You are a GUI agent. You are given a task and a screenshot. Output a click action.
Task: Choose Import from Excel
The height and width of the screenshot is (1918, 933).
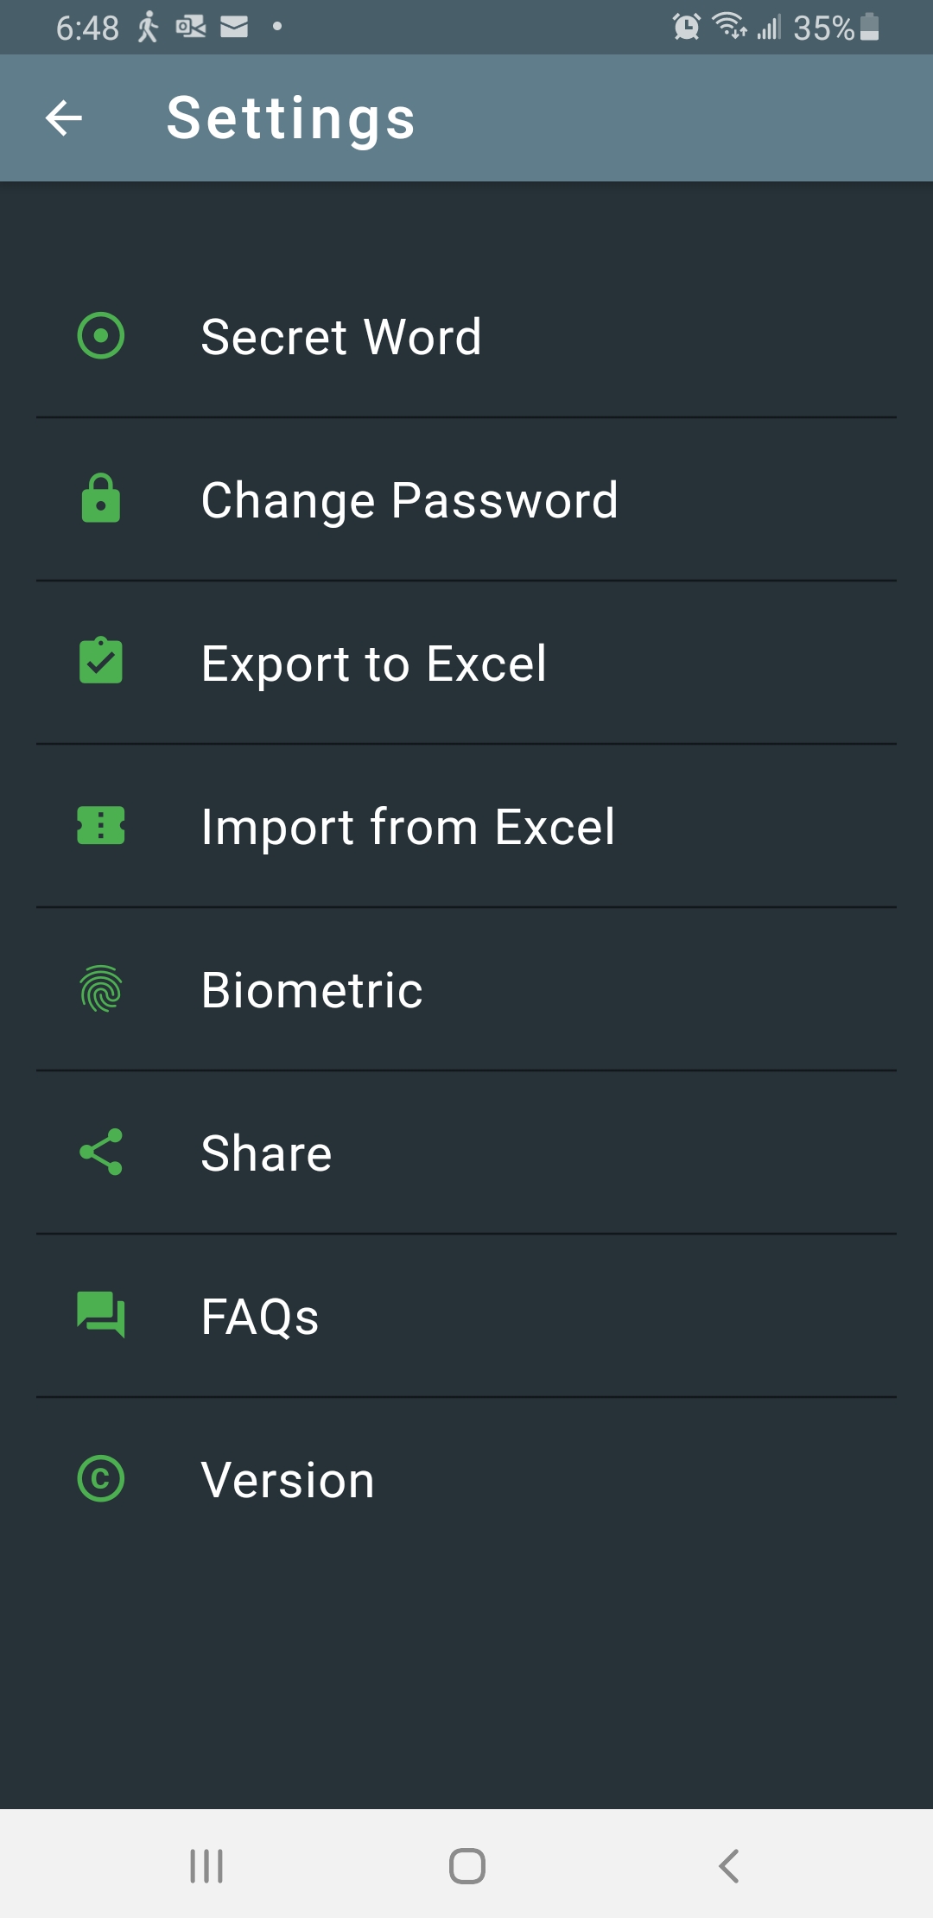click(x=408, y=826)
